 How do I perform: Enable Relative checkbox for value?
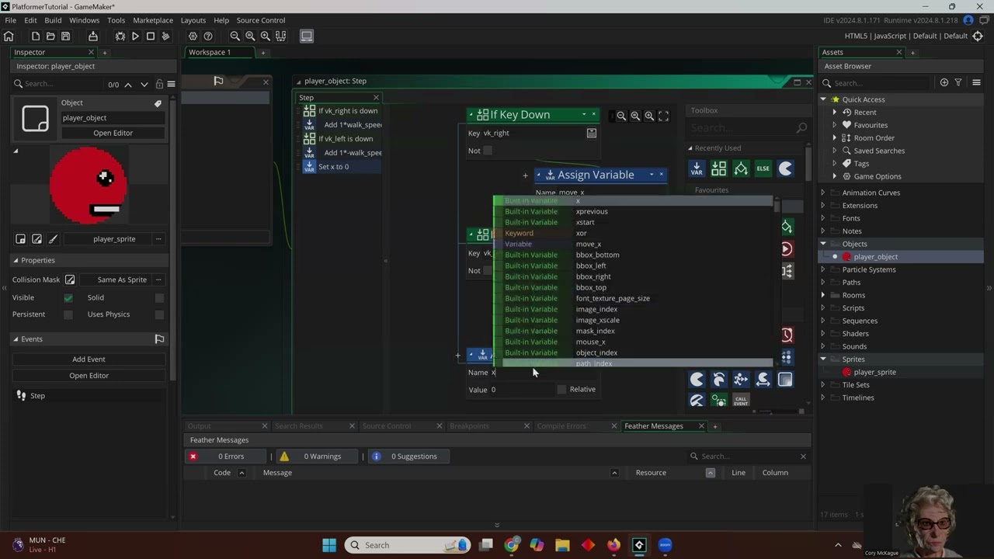pyautogui.click(x=561, y=389)
